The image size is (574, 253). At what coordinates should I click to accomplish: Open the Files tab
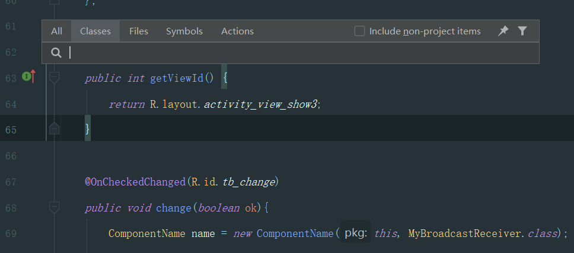tap(139, 31)
